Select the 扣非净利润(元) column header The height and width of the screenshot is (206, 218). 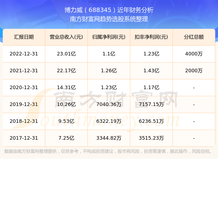(x=151, y=37)
